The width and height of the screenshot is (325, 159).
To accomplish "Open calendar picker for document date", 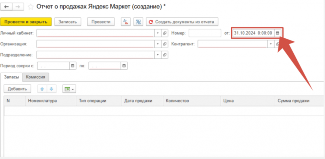I will 277,33.
